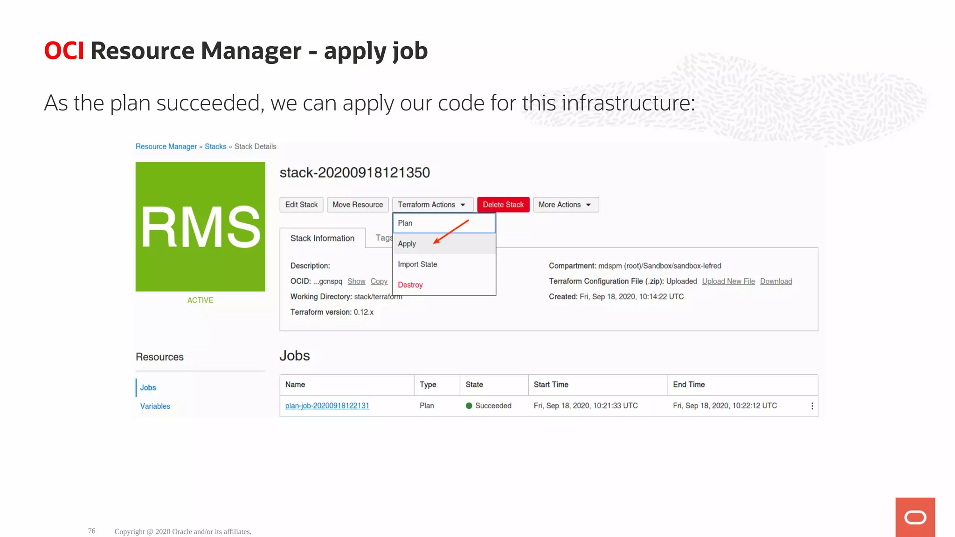Click the Compartment path mdspm (root)/Sandbox/sandbox-lefred
The width and height of the screenshot is (955, 537).
659,266
